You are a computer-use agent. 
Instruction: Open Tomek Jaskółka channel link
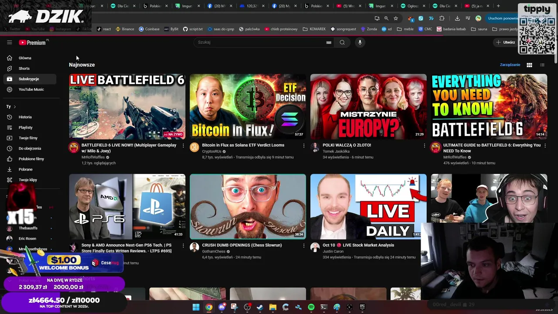(336, 151)
